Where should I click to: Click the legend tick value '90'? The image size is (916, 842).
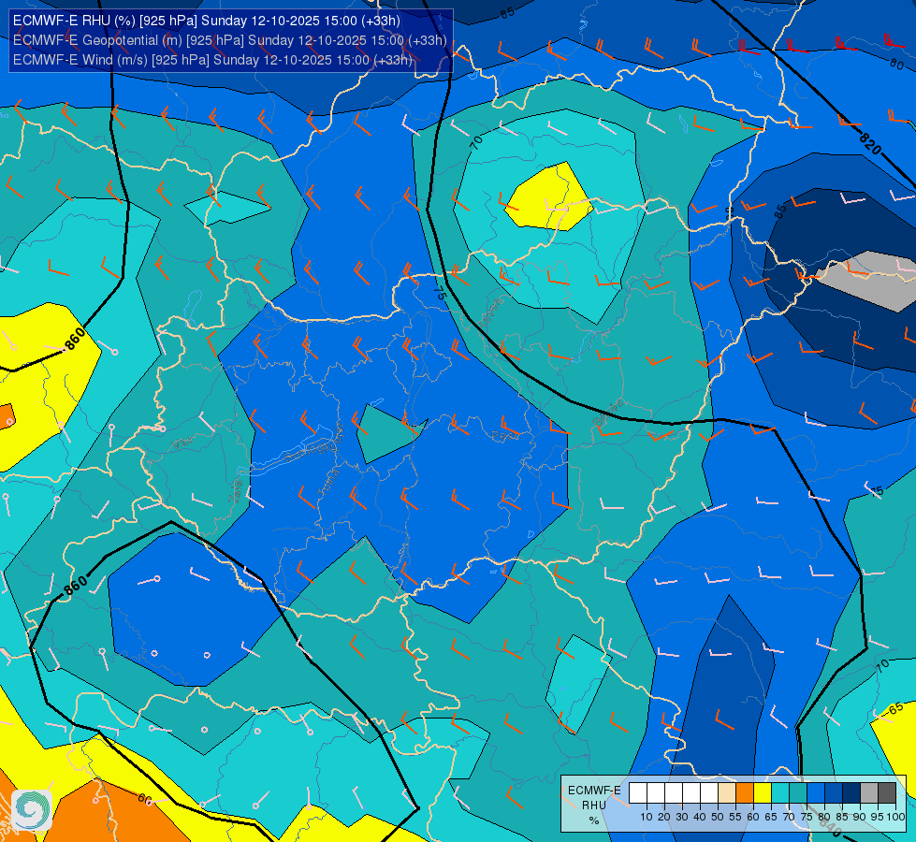click(x=859, y=817)
